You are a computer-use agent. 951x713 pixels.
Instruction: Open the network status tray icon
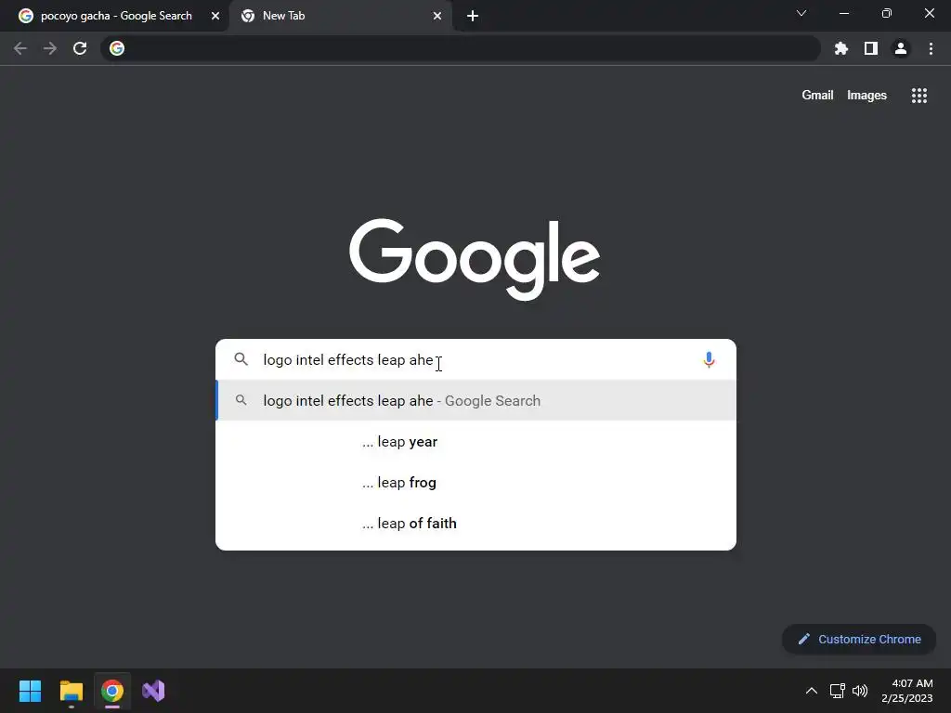[x=838, y=691]
